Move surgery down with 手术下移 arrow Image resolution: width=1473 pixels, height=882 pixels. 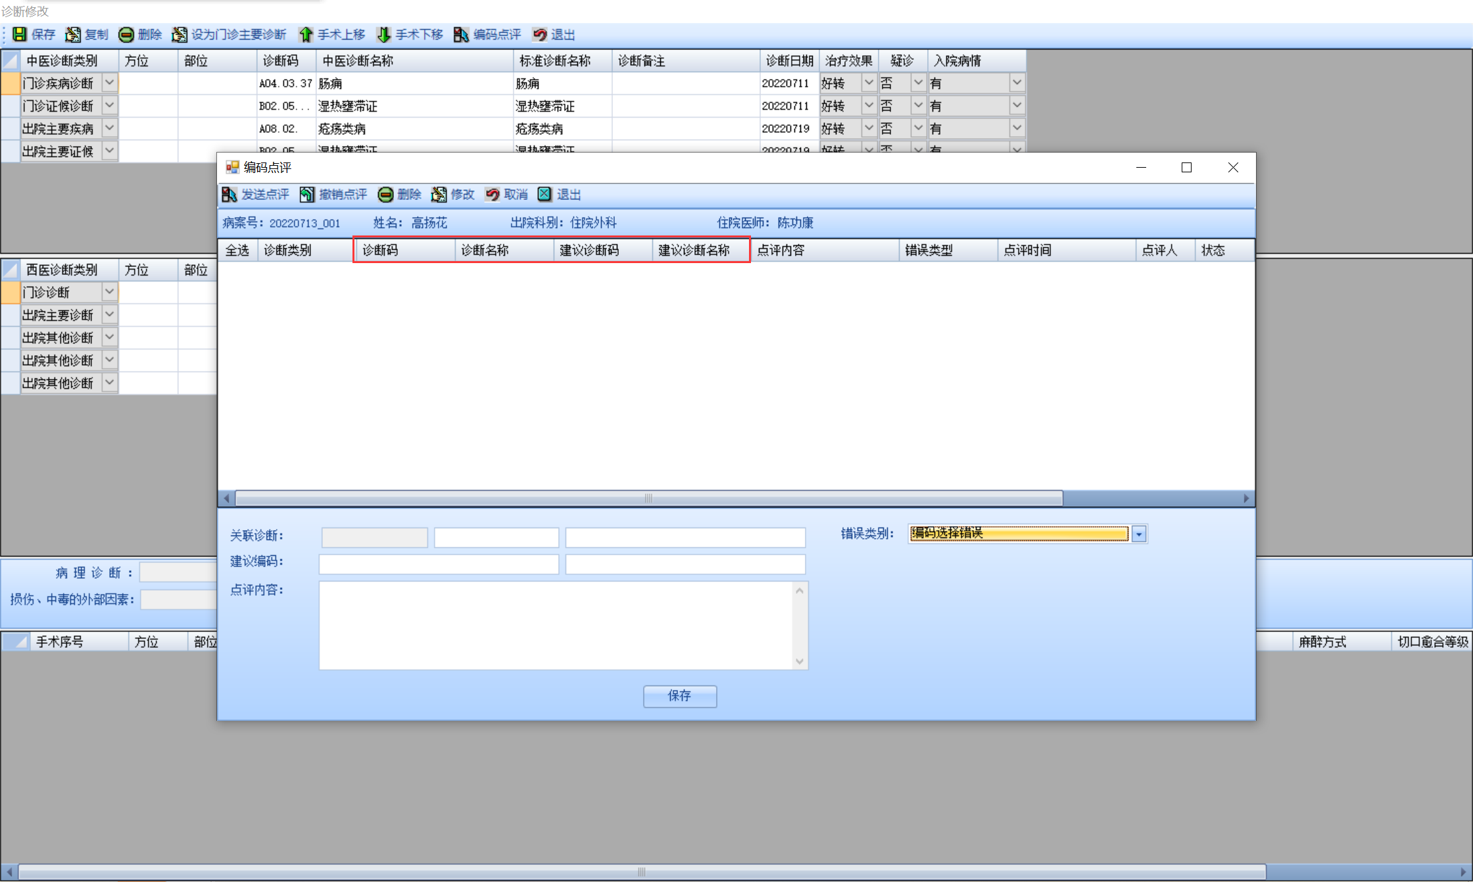[384, 34]
